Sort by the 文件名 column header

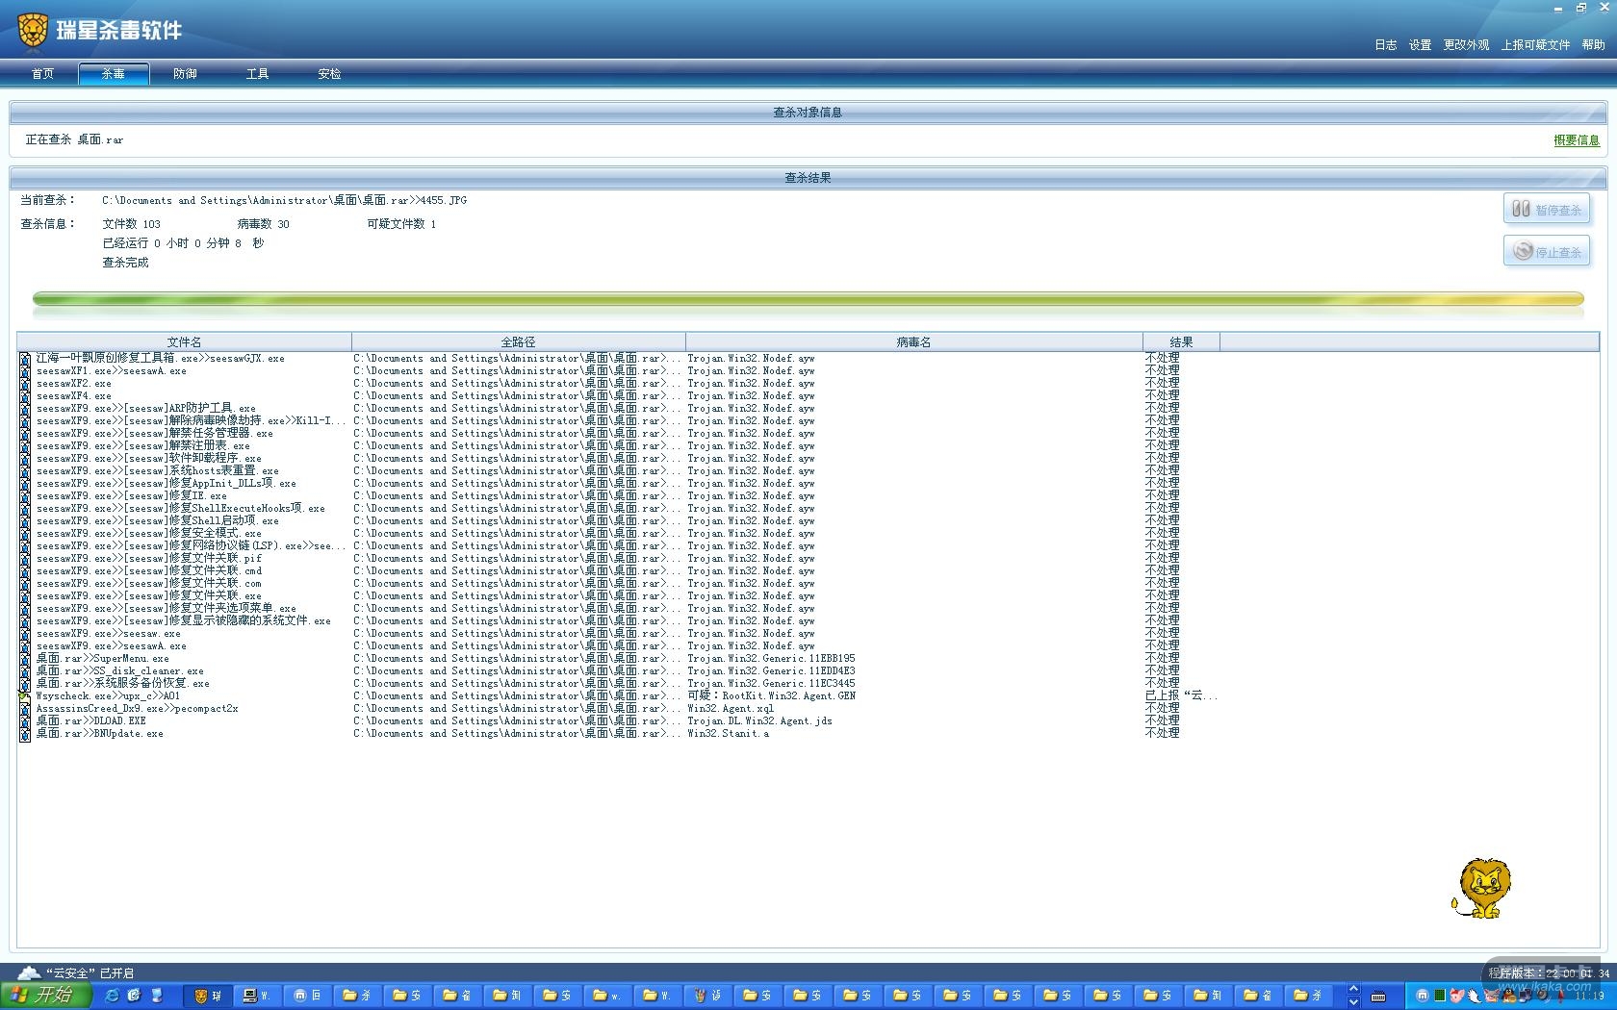coord(184,341)
